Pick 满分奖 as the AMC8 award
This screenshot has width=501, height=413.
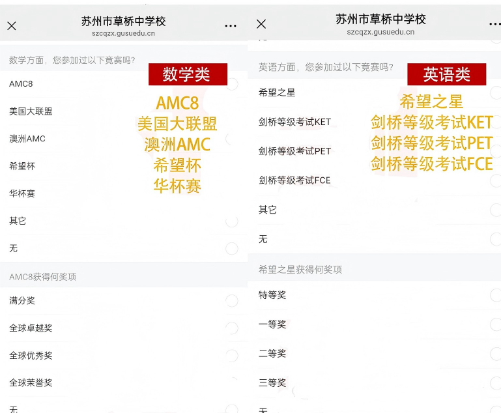232,300
